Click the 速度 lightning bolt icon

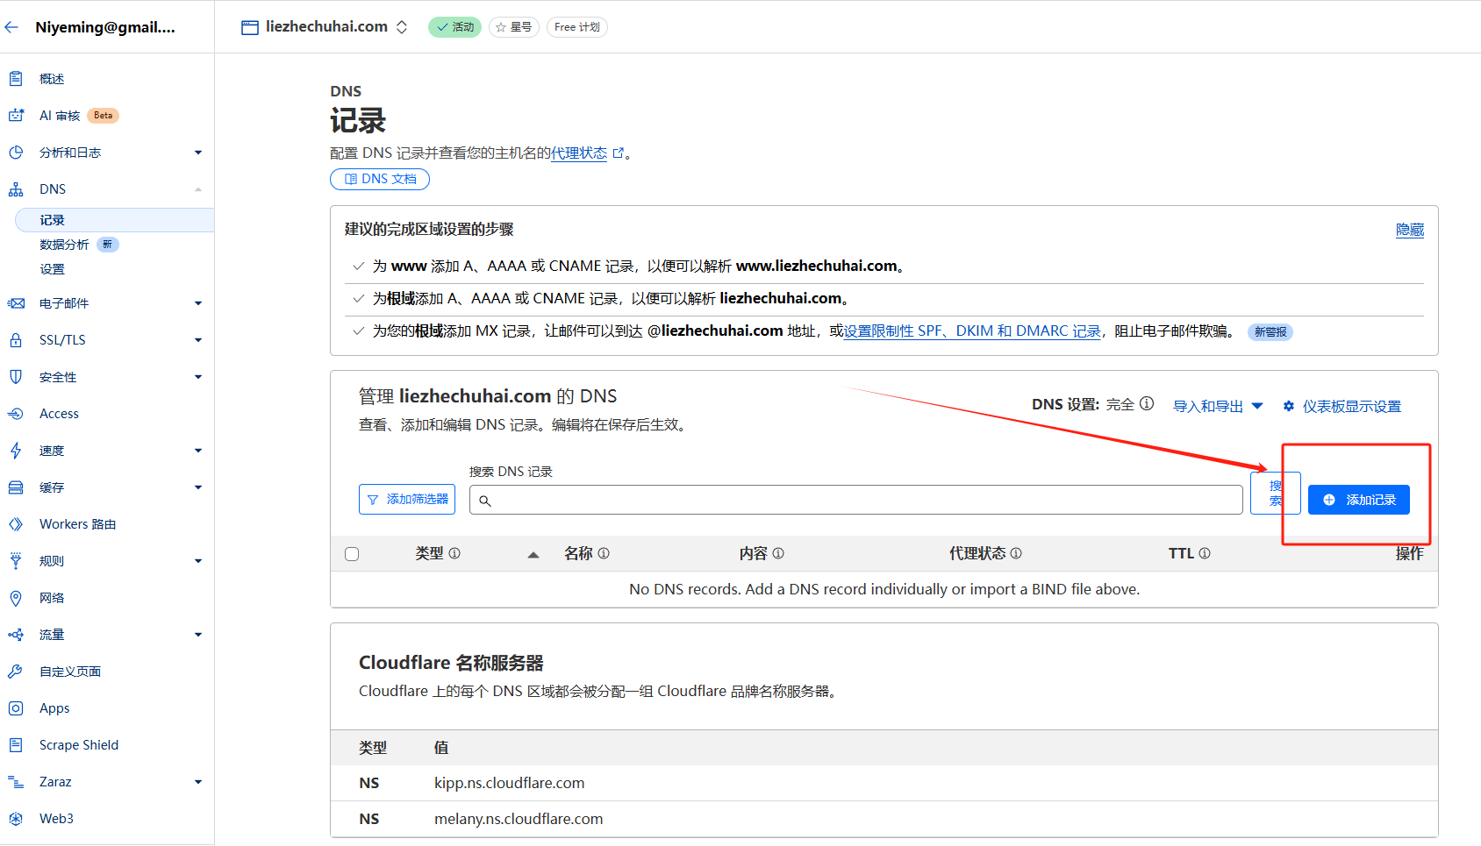click(x=16, y=451)
